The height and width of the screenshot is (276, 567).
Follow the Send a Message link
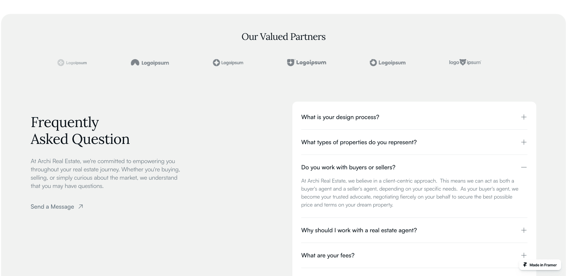pos(57,207)
